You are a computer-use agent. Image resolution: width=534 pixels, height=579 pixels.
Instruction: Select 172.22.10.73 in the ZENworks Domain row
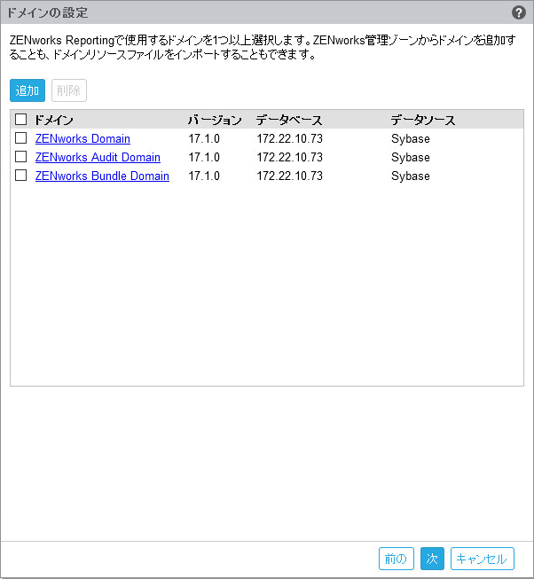click(x=290, y=139)
